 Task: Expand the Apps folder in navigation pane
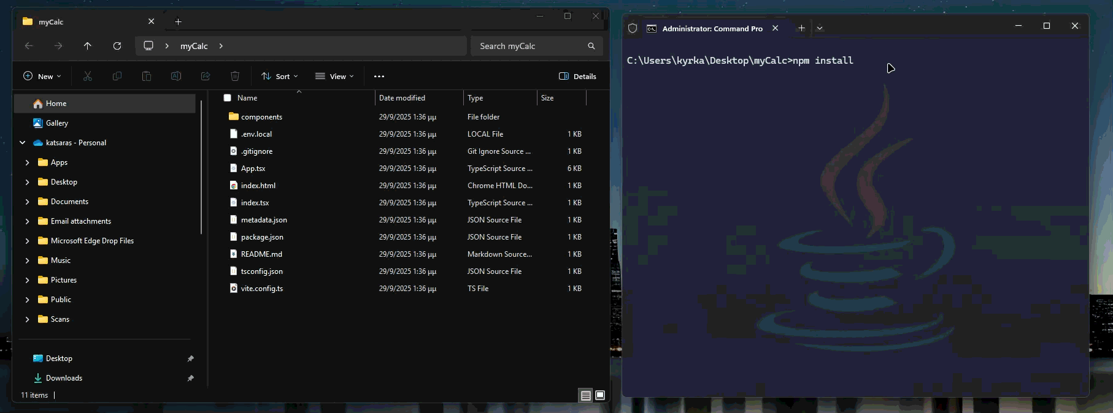tap(27, 162)
